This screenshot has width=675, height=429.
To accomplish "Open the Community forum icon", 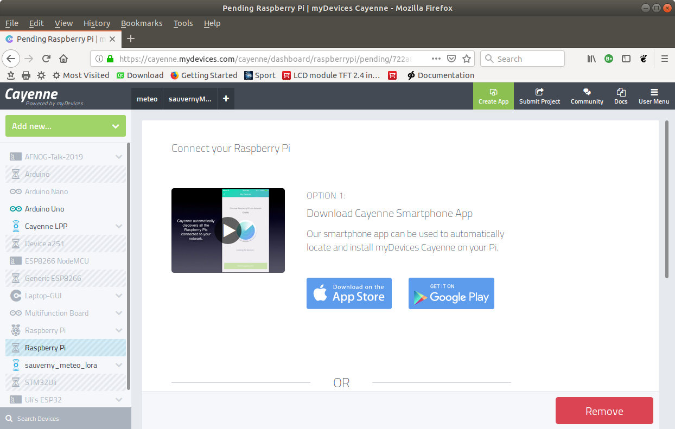I will click(x=587, y=96).
